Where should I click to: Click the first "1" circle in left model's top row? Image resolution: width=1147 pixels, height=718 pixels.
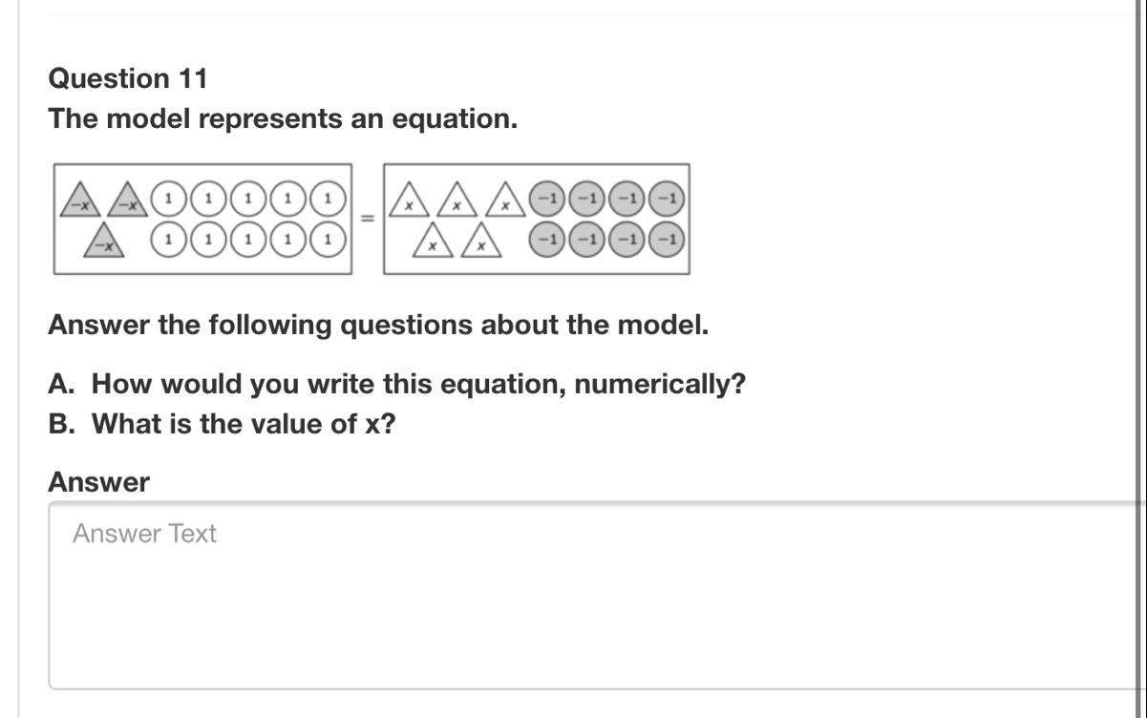point(168,199)
